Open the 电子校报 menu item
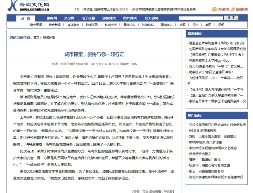 click(88, 18)
